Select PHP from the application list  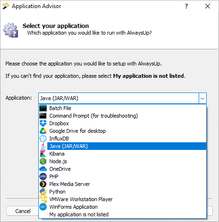click(x=123, y=176)
